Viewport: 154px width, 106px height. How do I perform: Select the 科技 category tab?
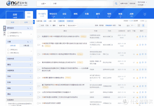coord(13,22)
